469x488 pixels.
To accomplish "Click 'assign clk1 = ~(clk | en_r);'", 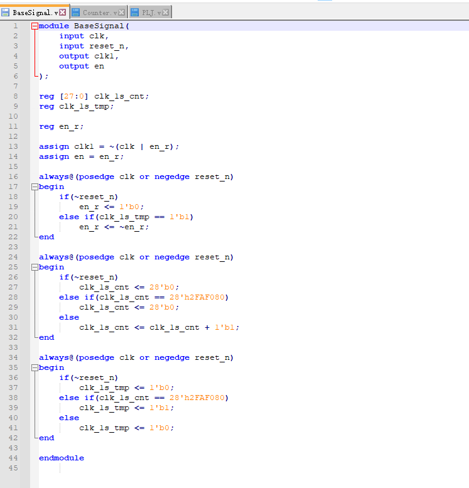I will coord(109,146).
